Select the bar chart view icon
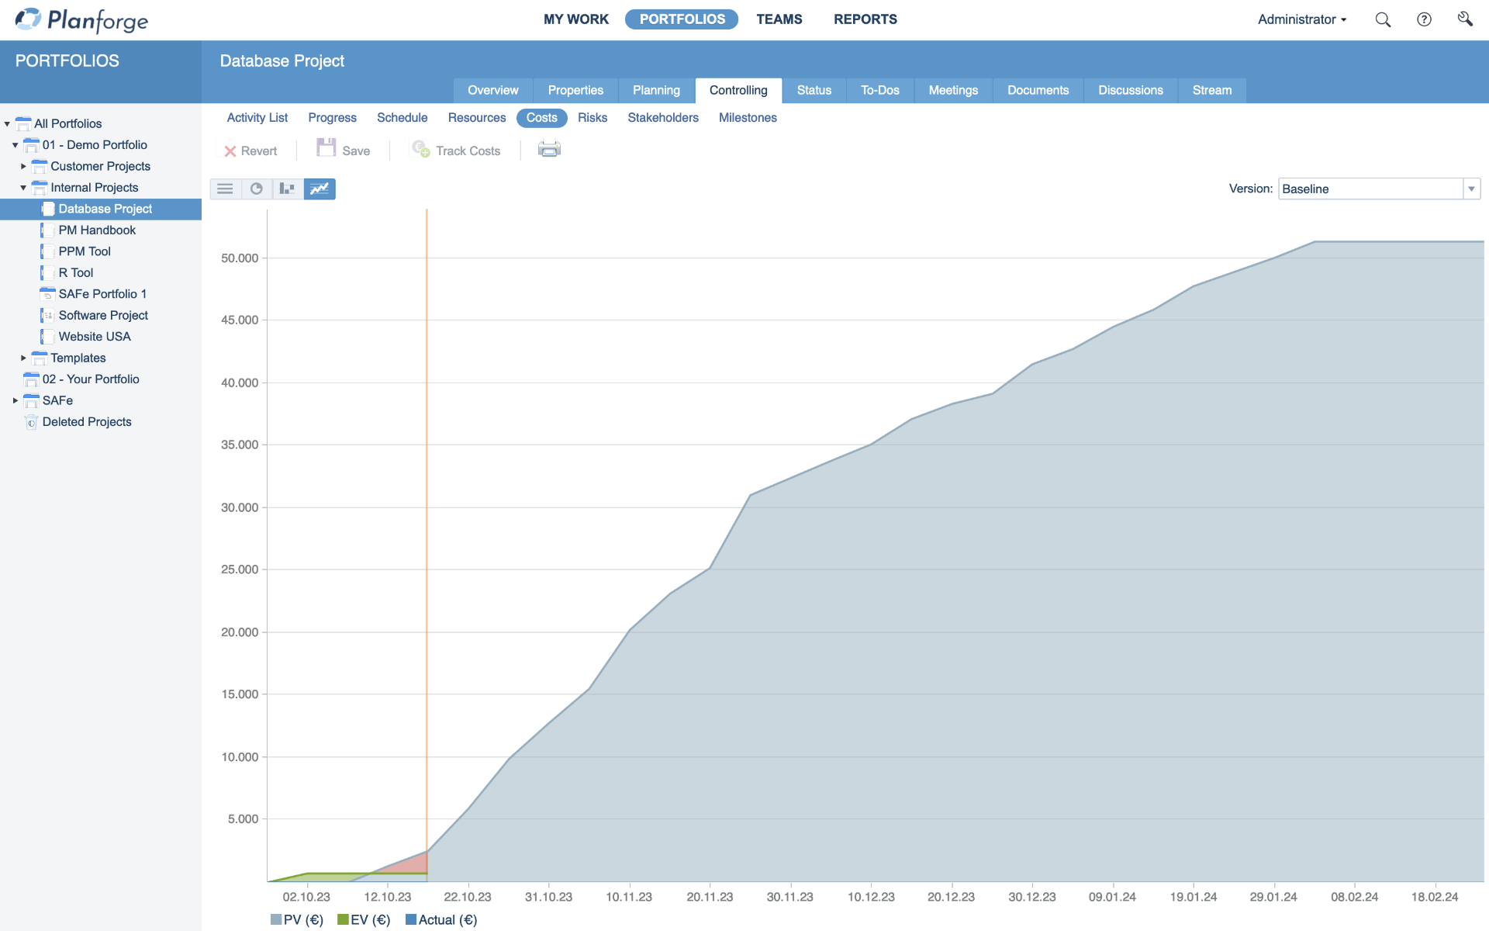Viewport: 1489px width, 931px height. [x=288, y=188]
